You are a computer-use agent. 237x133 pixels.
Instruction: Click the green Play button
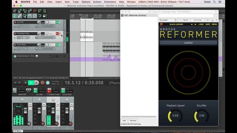pos(31,83)
